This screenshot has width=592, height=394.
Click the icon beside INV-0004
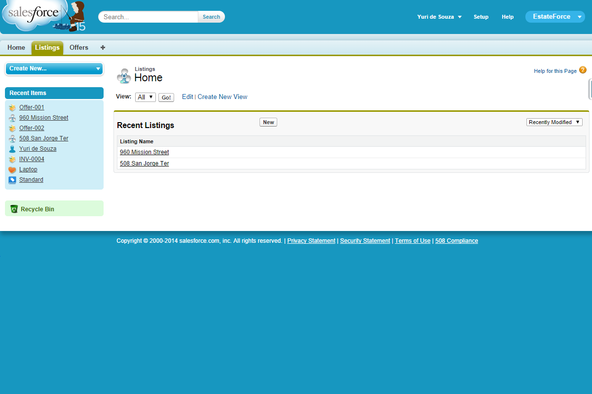click(x=12, y=159)
